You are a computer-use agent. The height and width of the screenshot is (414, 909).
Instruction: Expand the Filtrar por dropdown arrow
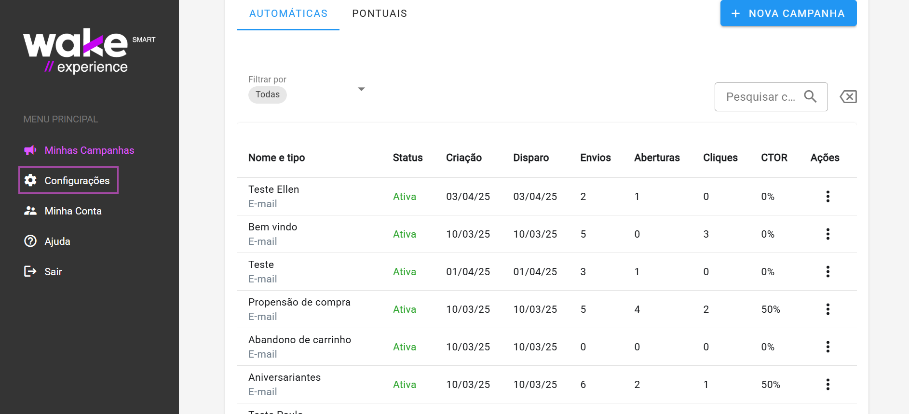coord(361,89)
